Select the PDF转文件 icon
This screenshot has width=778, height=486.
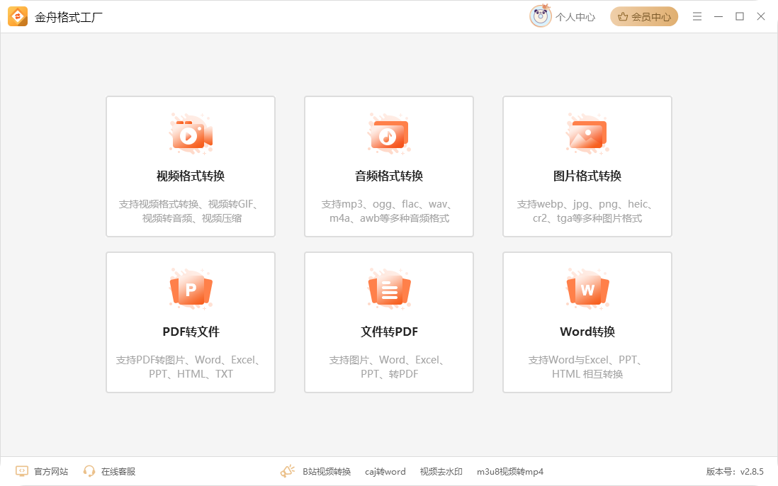190,290
